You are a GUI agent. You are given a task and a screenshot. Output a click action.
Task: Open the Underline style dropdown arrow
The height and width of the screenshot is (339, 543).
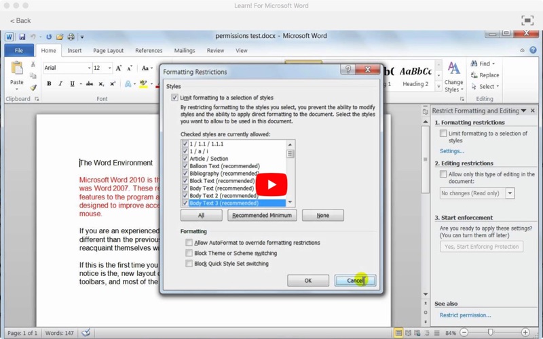tap(81, 83)
